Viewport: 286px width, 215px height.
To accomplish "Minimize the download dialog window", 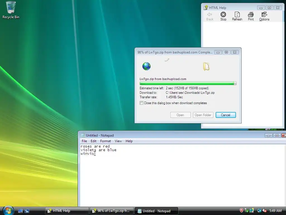I will [218, 52].
